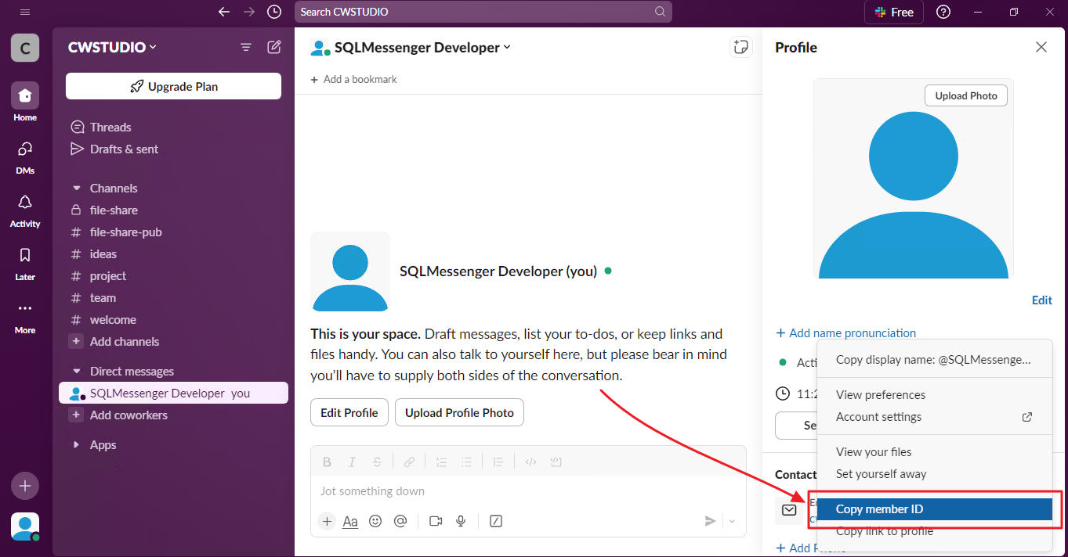Open the CWSTUDIO workspace menu

tap(113, 47)
